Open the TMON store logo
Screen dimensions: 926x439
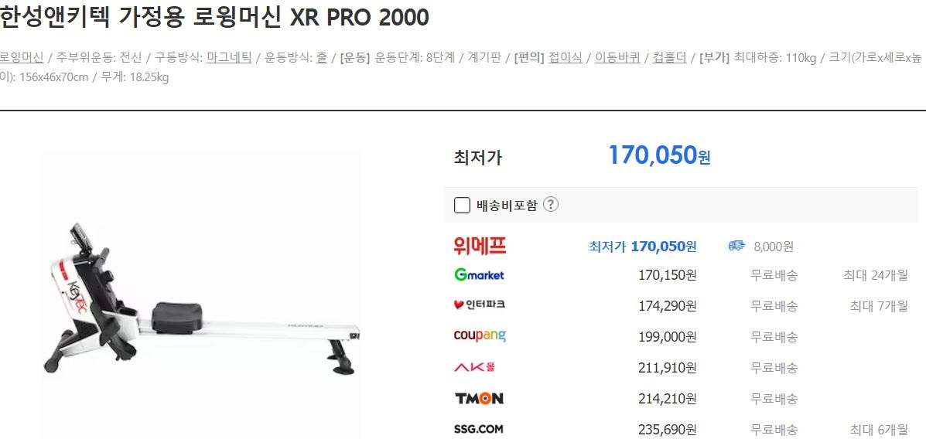tap(478, 398)
